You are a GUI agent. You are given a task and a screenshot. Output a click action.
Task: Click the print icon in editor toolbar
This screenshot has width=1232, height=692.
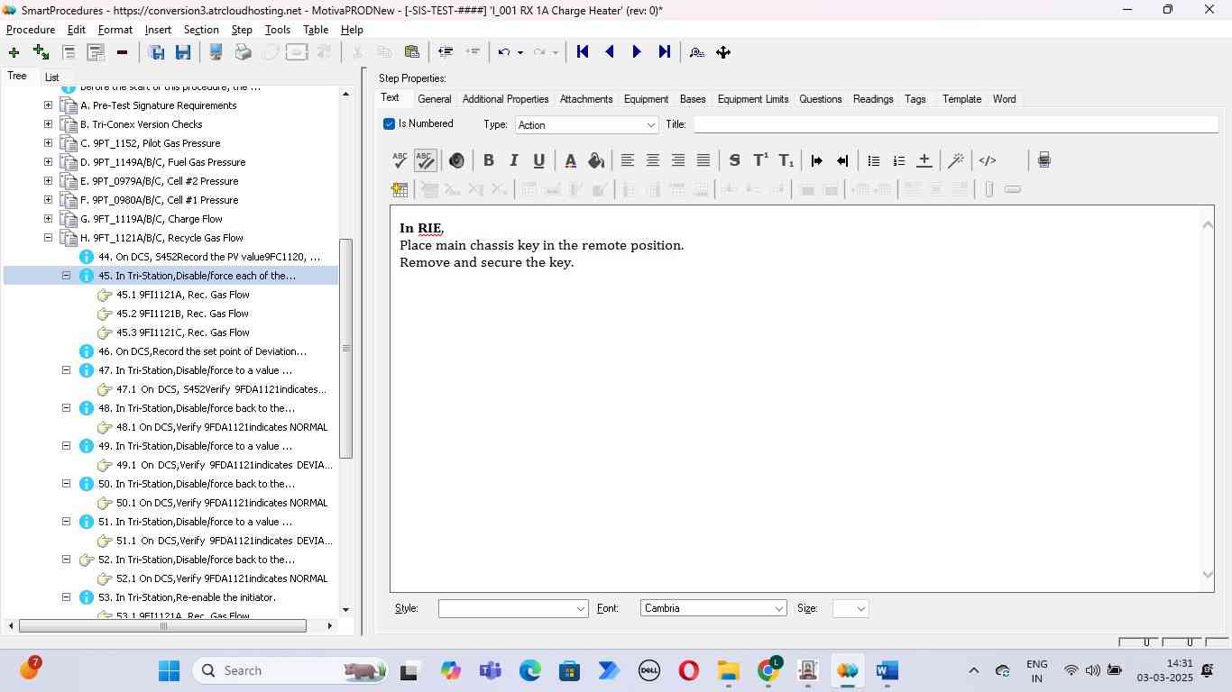[1044, 160]
